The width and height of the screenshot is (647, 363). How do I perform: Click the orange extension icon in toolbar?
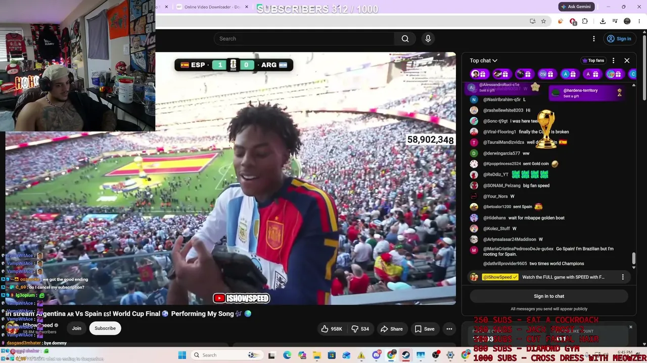tap(561, 21)
